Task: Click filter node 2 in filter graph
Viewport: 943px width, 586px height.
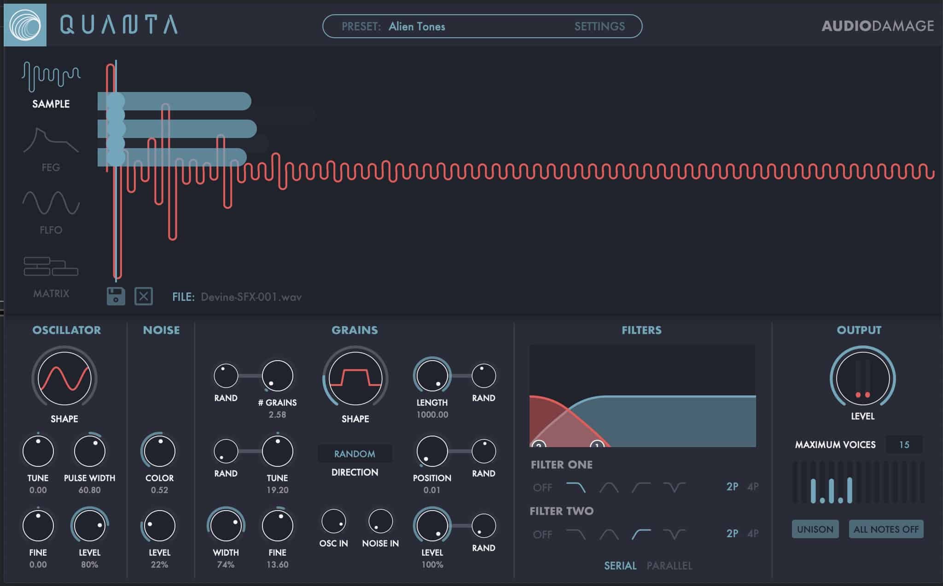Action: click(x=538, y=444)
